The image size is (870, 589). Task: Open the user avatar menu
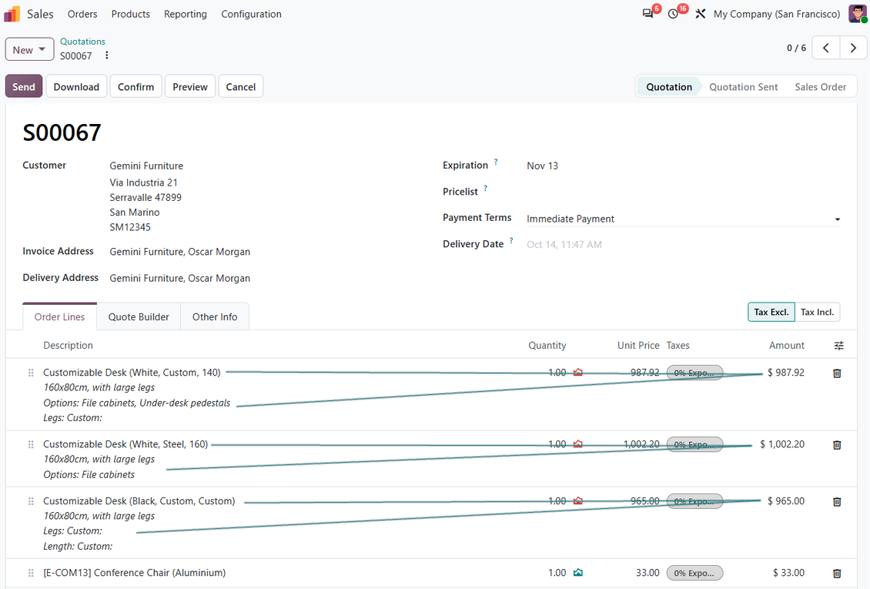pyautogui.click(x=857, y=14)
